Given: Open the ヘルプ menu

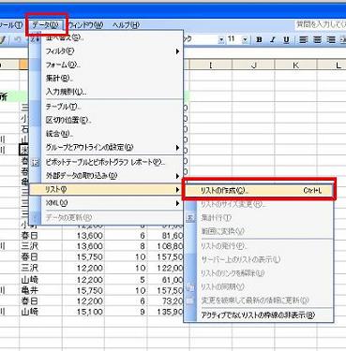Looking at the screenshot, I should click(x=126, y=25).
